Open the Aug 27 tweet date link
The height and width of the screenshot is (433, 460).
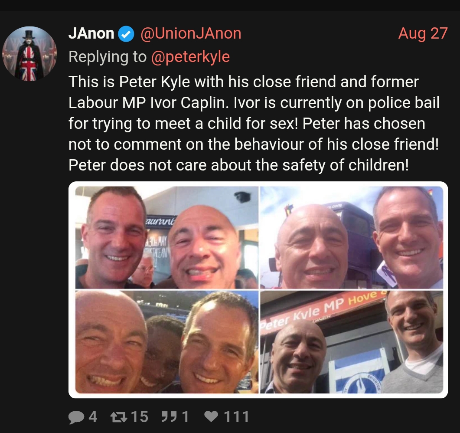coord(423,33)
